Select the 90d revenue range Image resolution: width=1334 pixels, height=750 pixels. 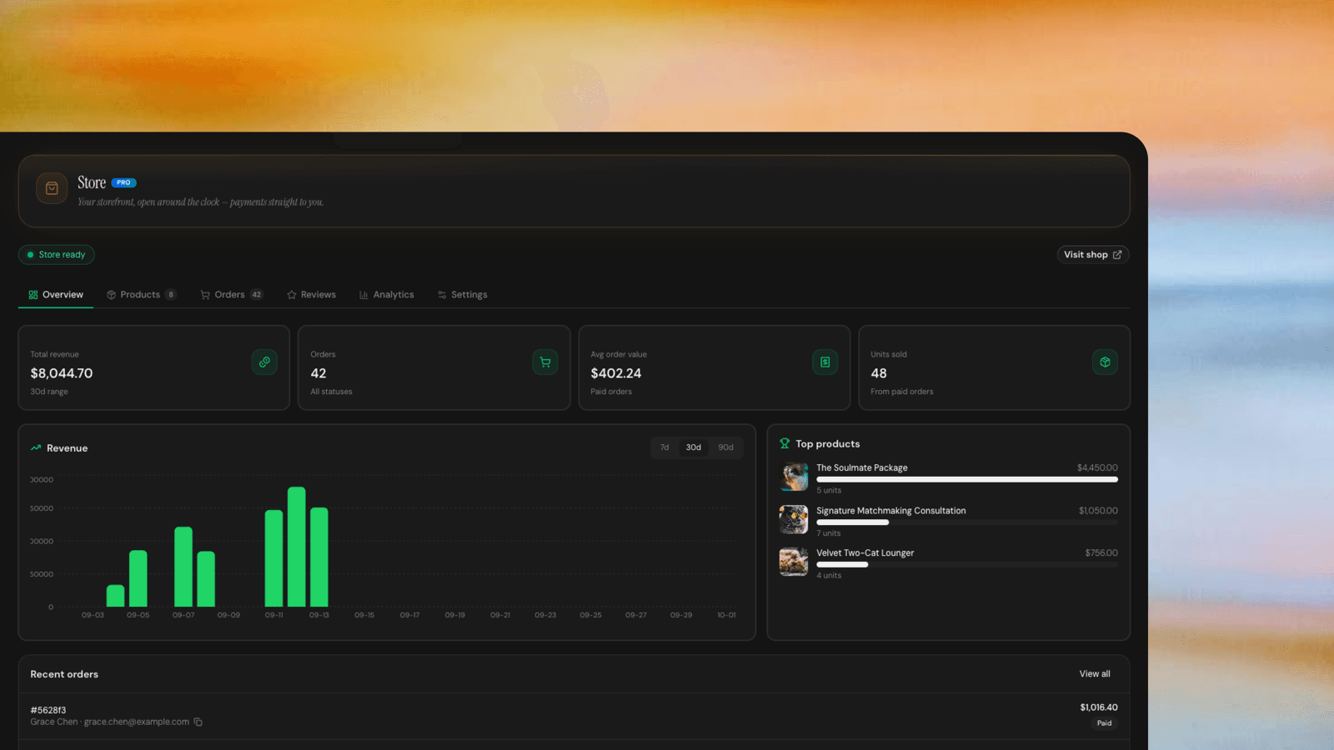point(726,447)
